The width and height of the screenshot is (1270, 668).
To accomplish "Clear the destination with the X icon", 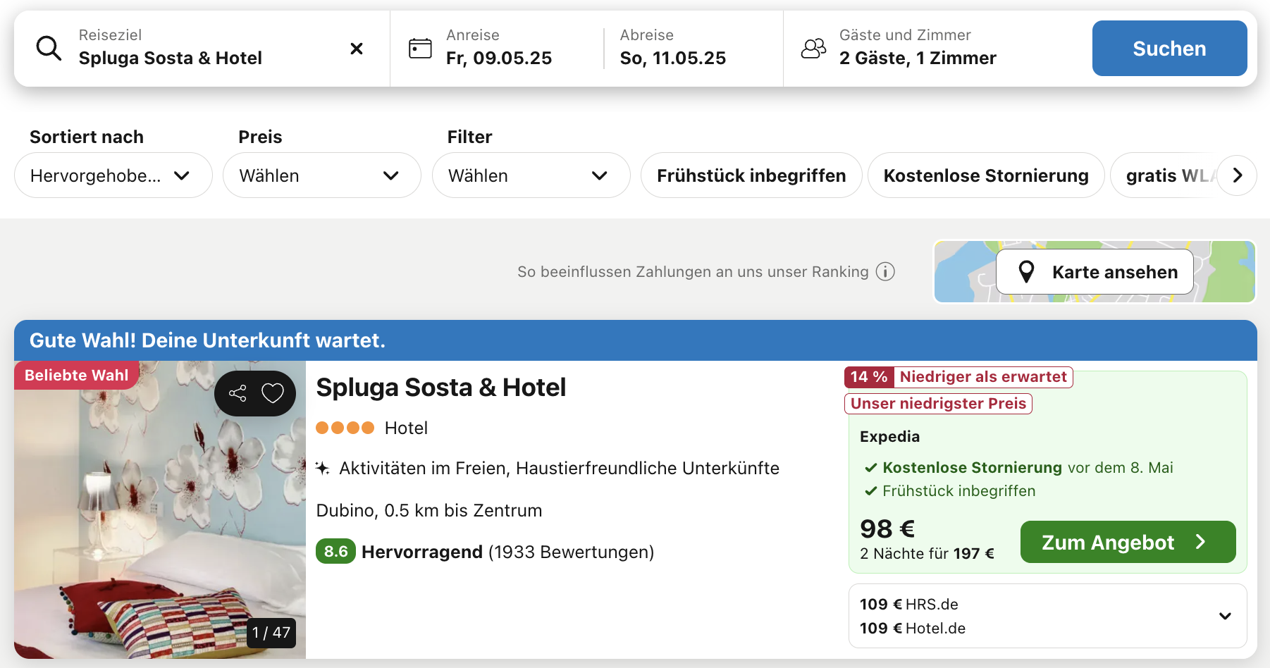I will pyautogui.click(x=357, y=49).
